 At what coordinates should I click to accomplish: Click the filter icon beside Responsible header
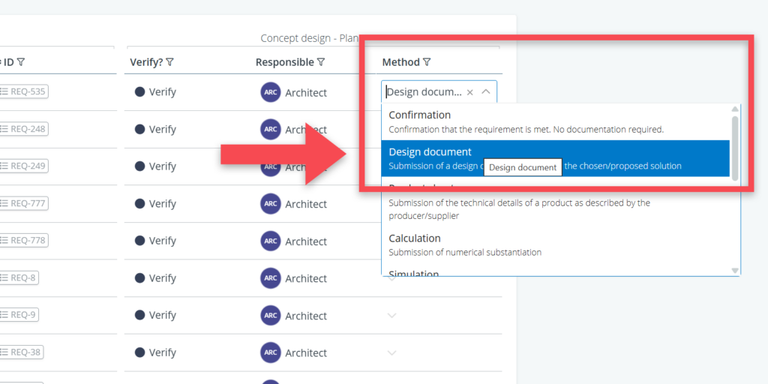tap(321, 62)
